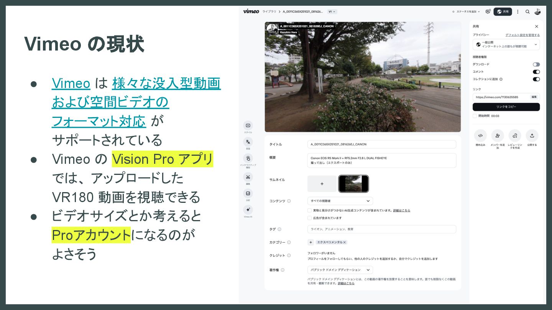This screenshot has height=310, width=552.
Task: Select the current video thumbnail
Action: tap(353, 184)
